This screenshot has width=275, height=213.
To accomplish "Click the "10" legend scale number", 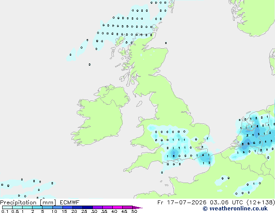I will (54, 211).
